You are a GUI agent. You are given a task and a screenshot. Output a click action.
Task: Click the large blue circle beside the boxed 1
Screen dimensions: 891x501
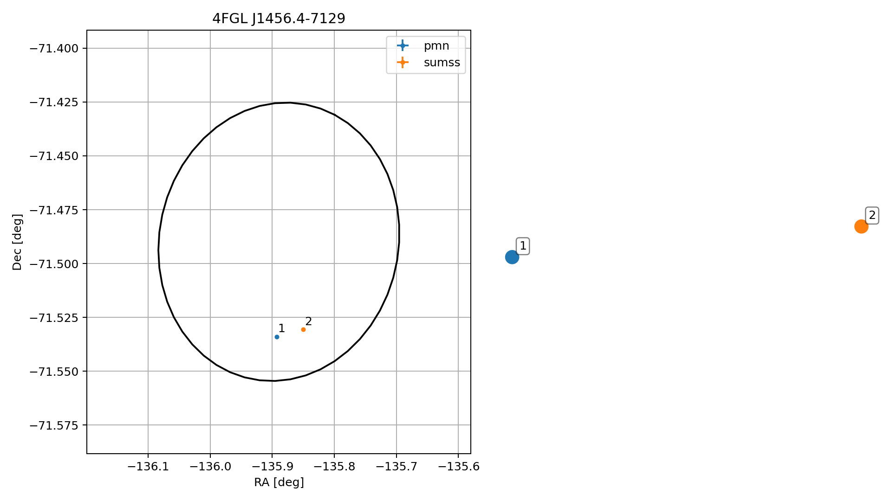(x=512, y=257)
